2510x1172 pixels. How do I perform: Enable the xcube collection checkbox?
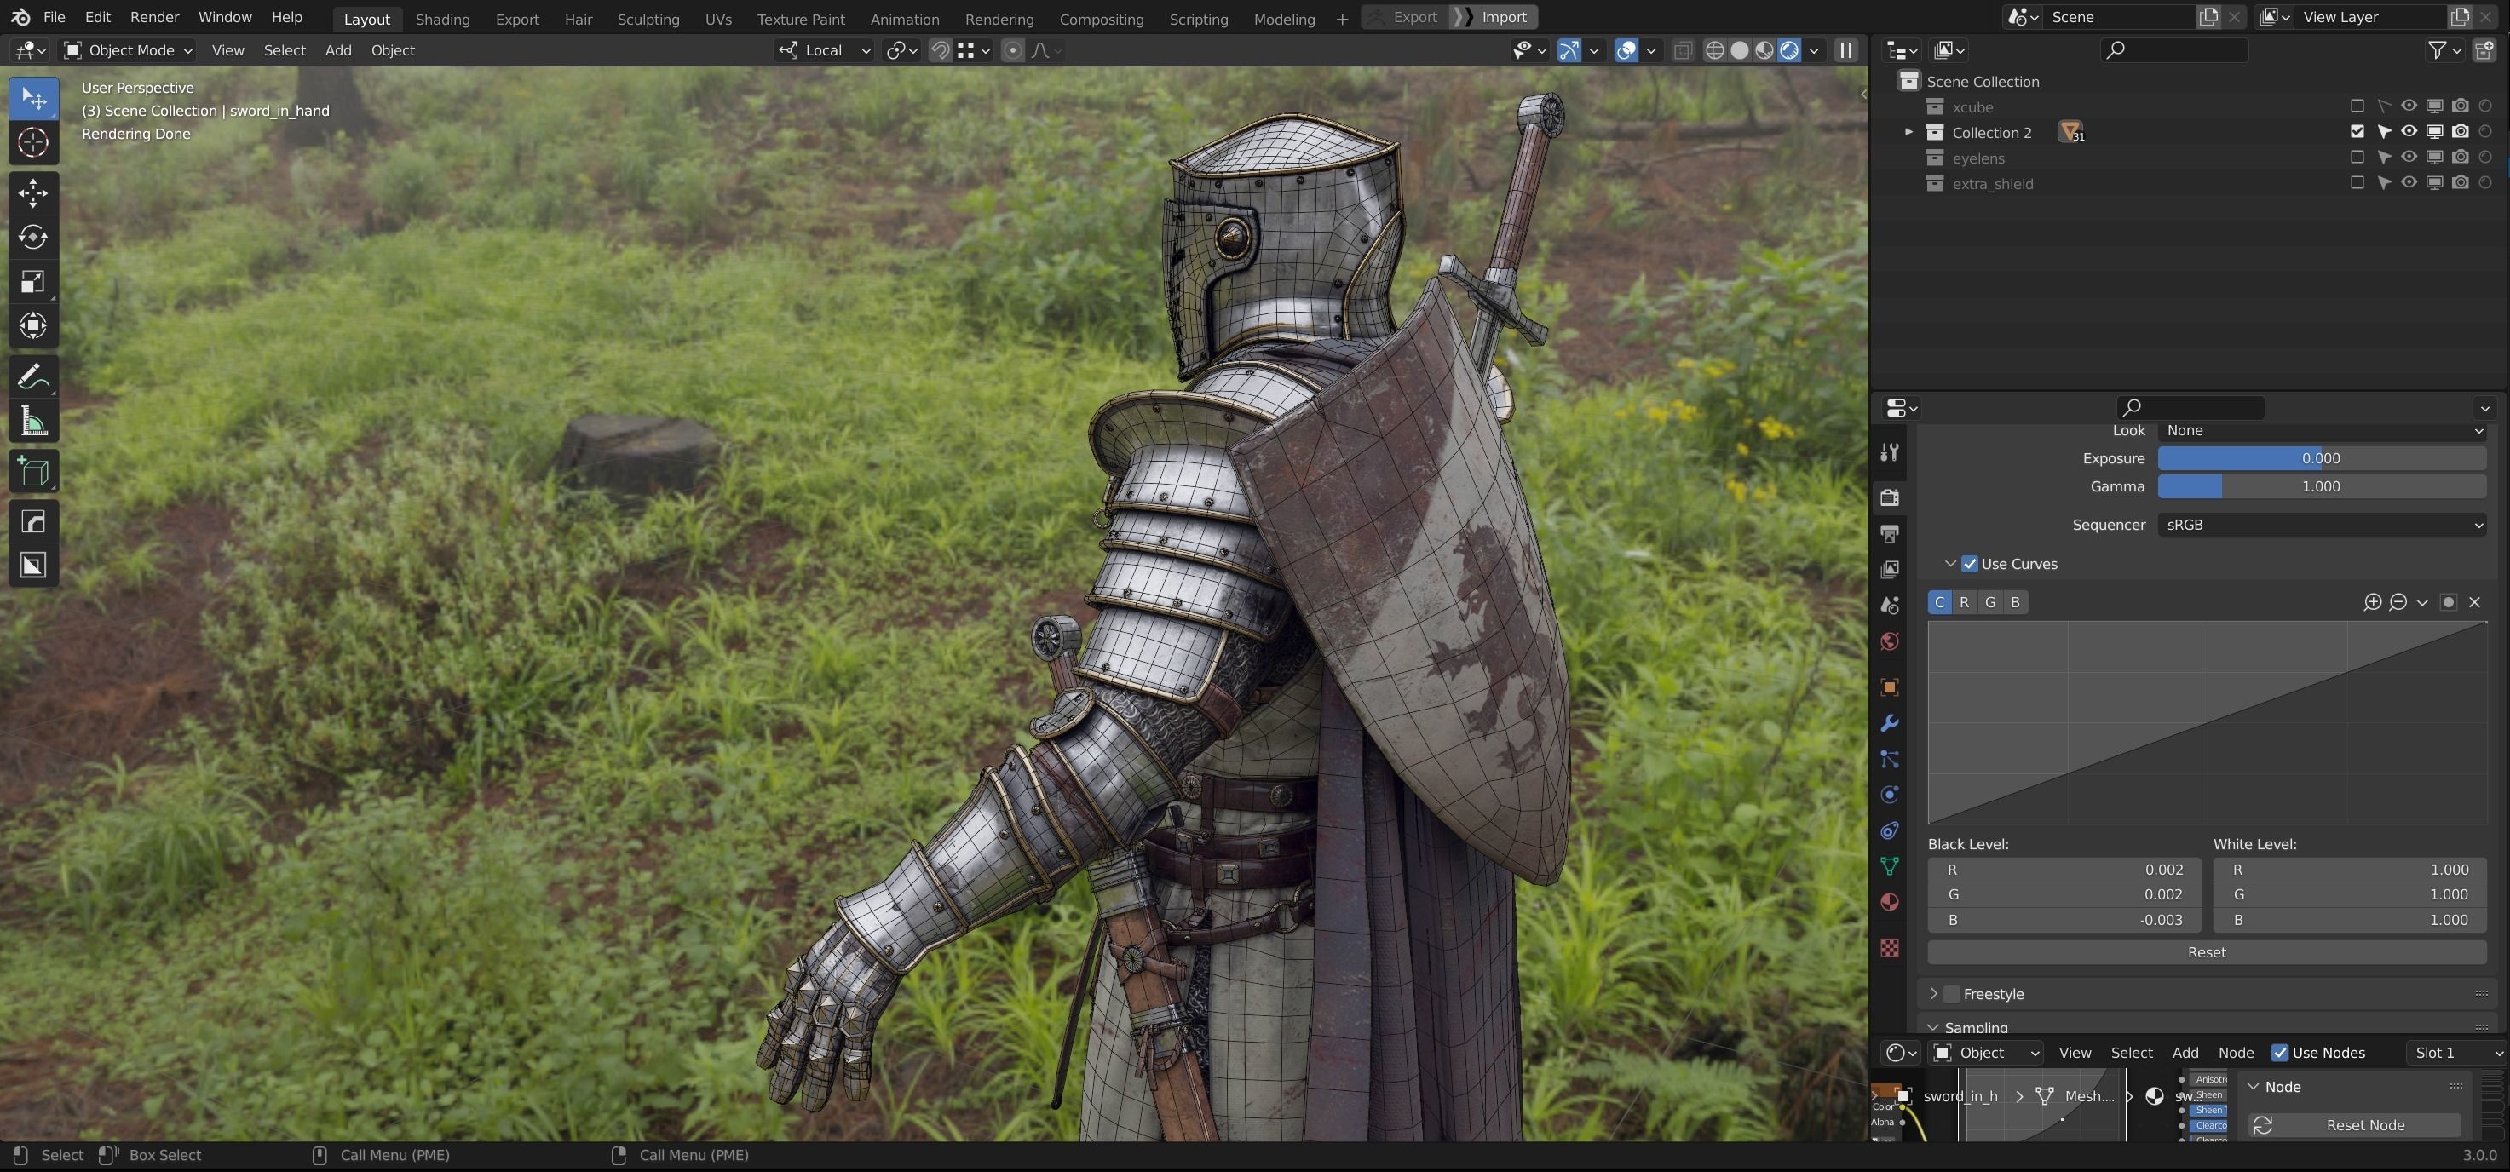(2357, 106)
